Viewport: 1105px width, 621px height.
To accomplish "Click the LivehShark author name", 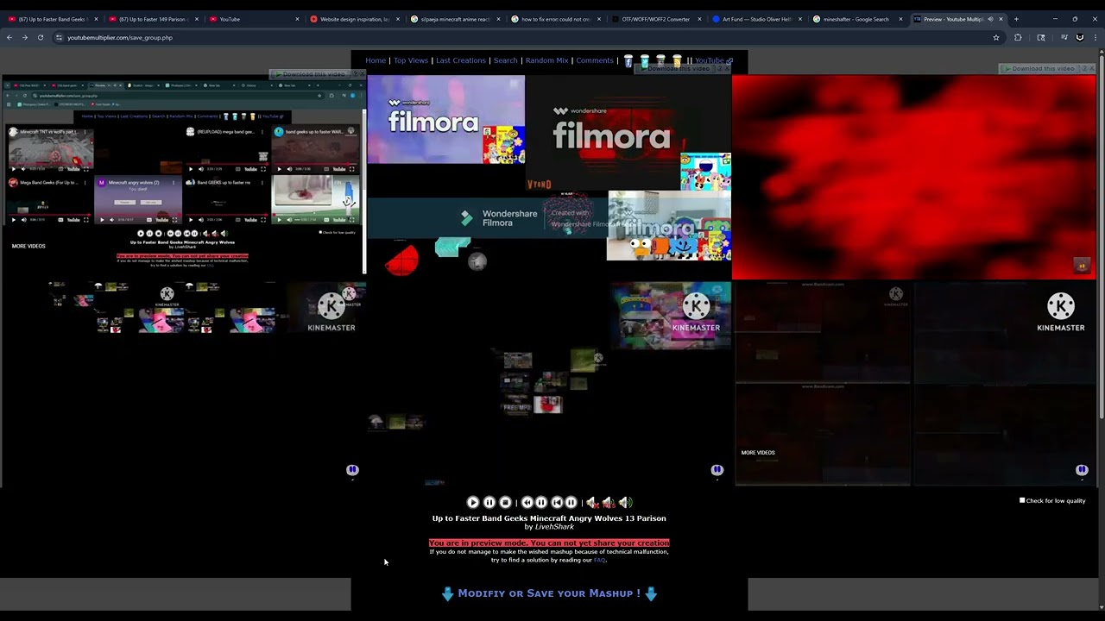I will tap(554, 527).
